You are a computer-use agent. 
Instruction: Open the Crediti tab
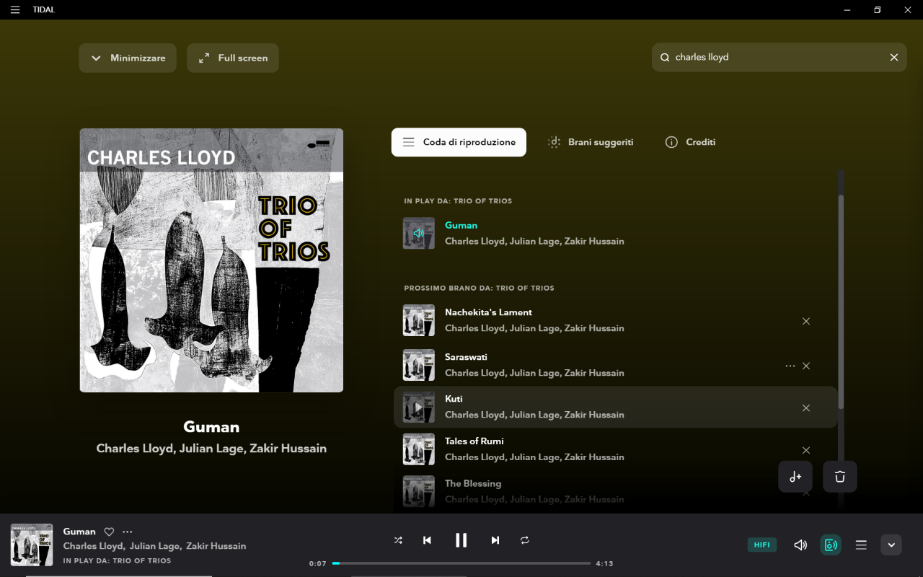click(690, 142)
